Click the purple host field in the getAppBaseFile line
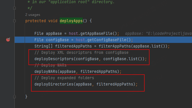 73,33
